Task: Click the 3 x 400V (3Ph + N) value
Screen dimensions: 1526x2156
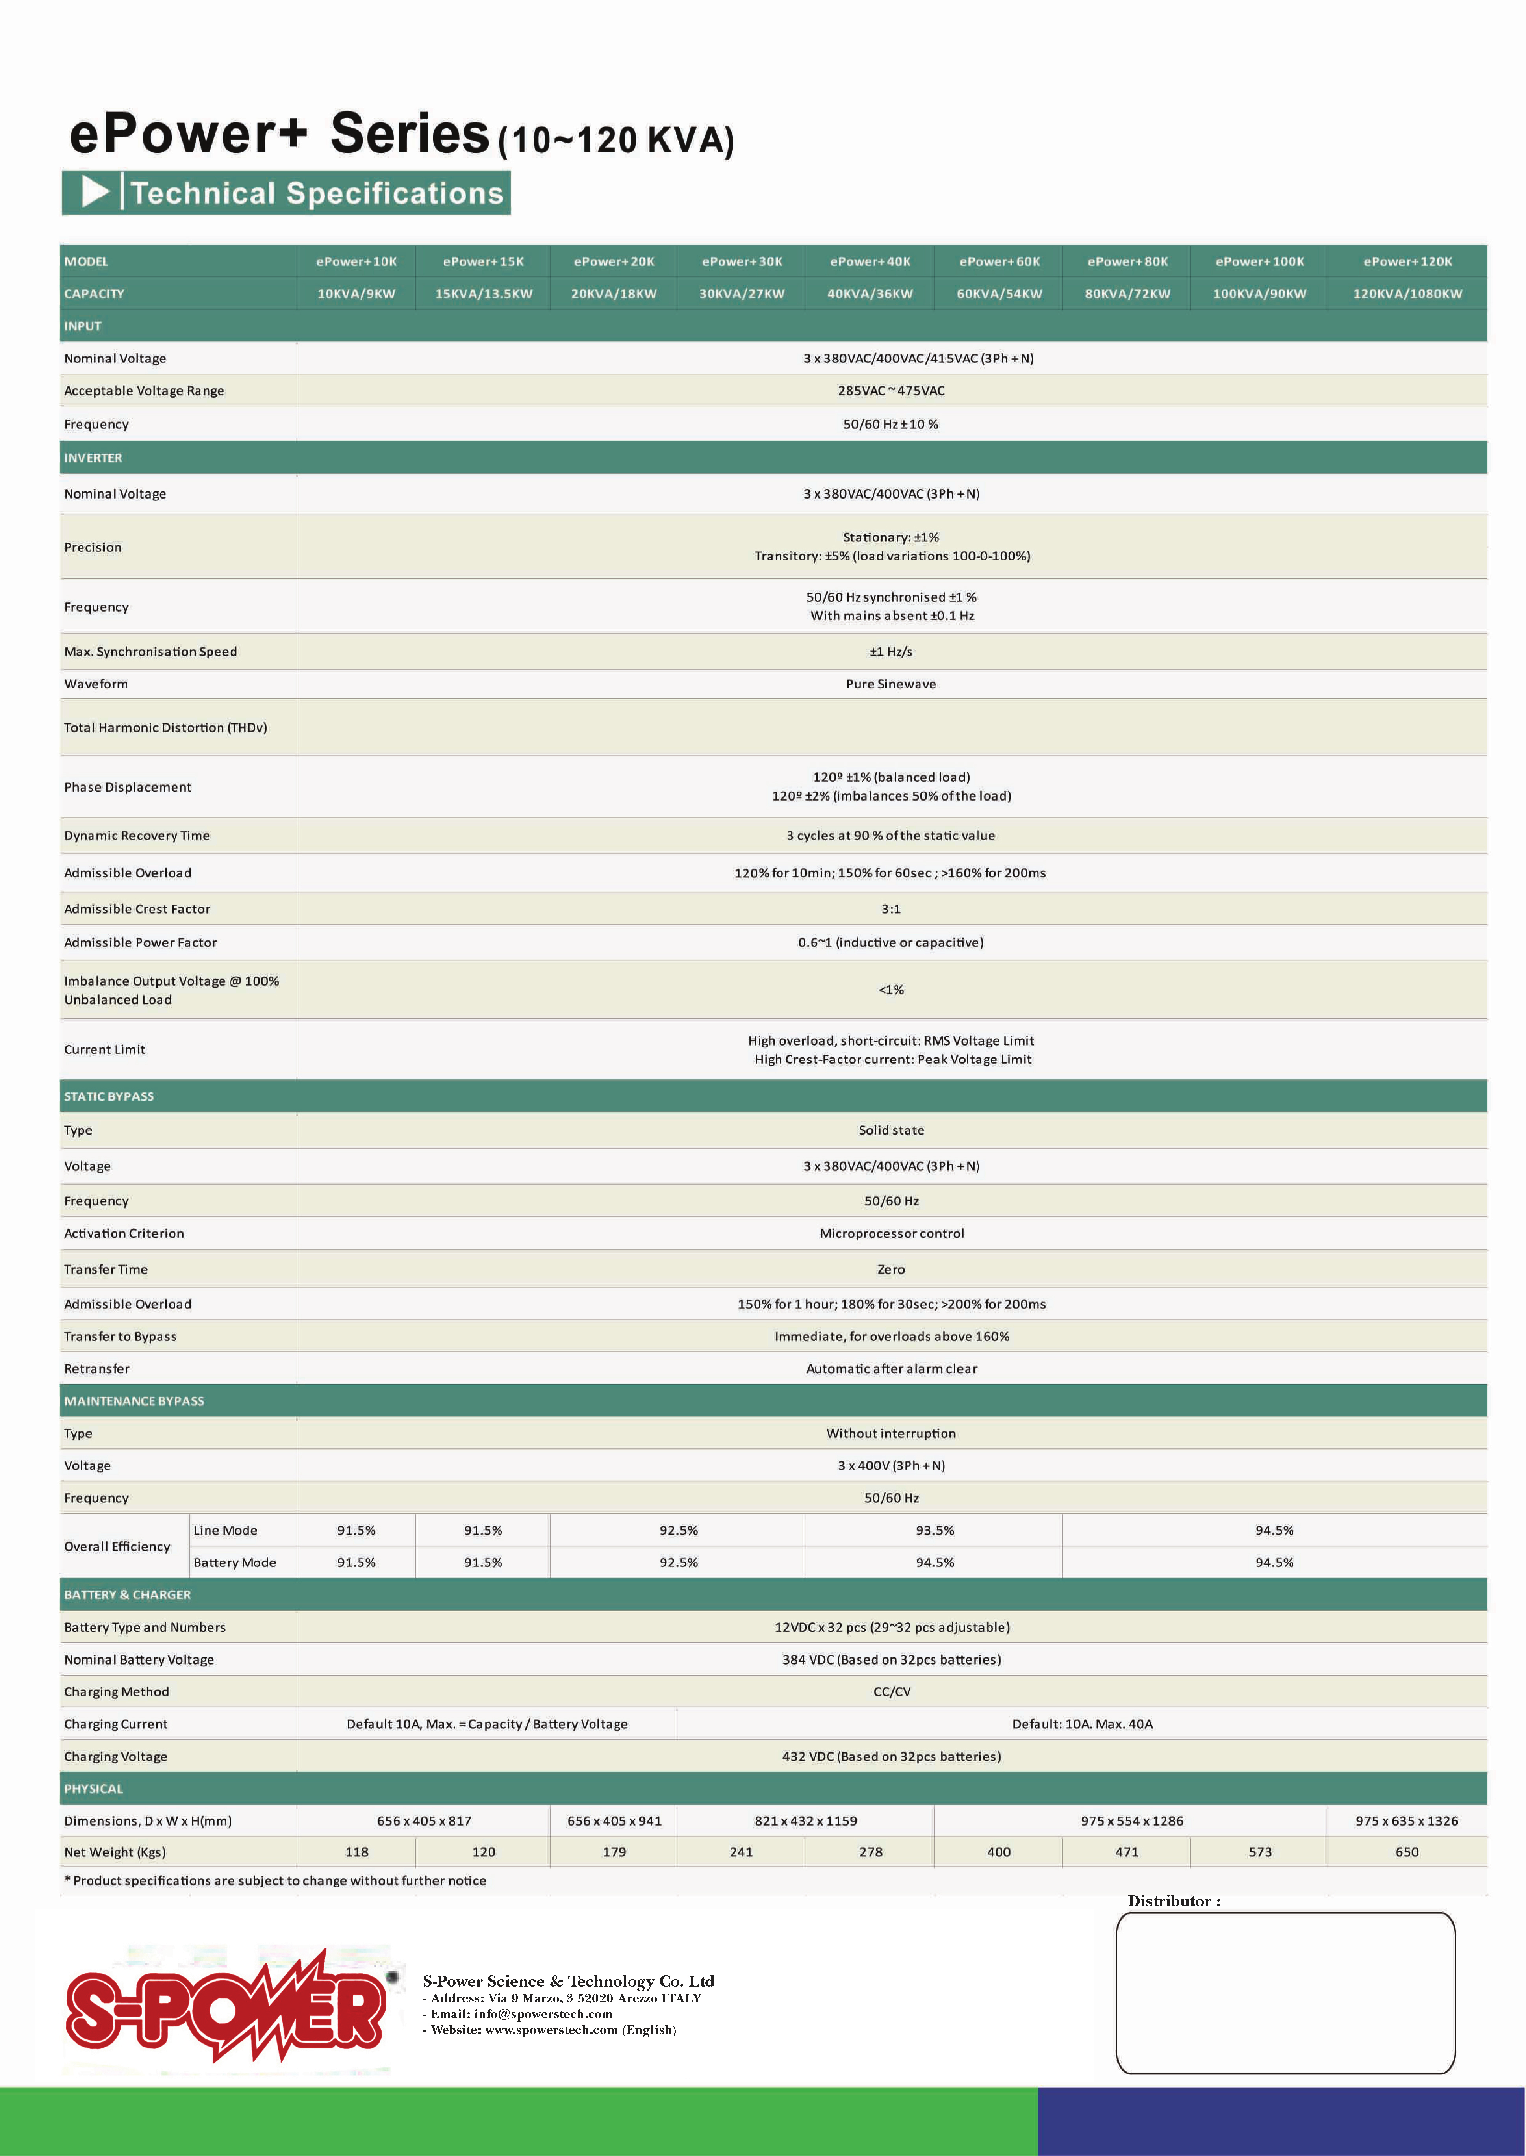Action: pyautogui.click(x=891, y=1466)
